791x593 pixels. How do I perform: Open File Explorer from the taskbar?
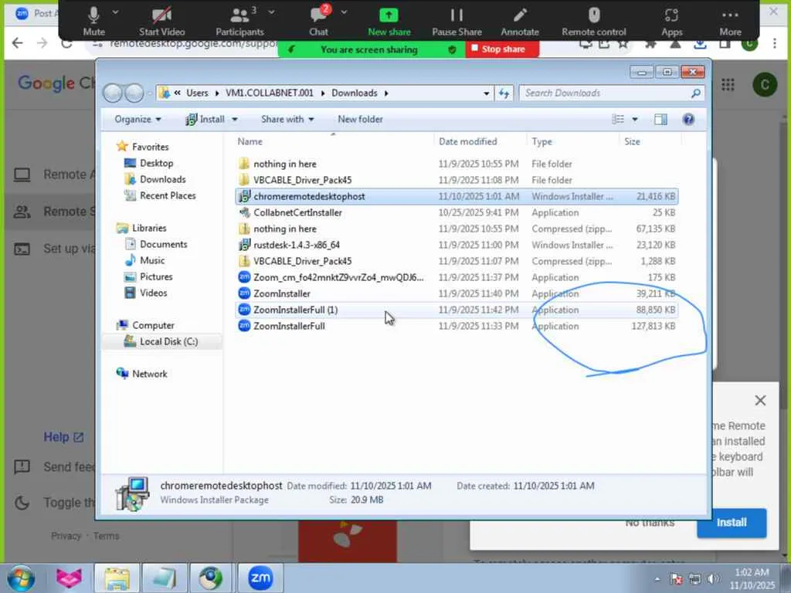117,578
